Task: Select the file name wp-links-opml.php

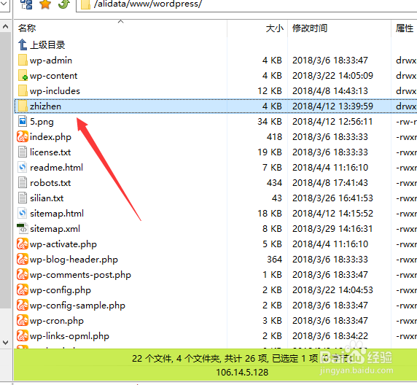Action: point(69,336)
